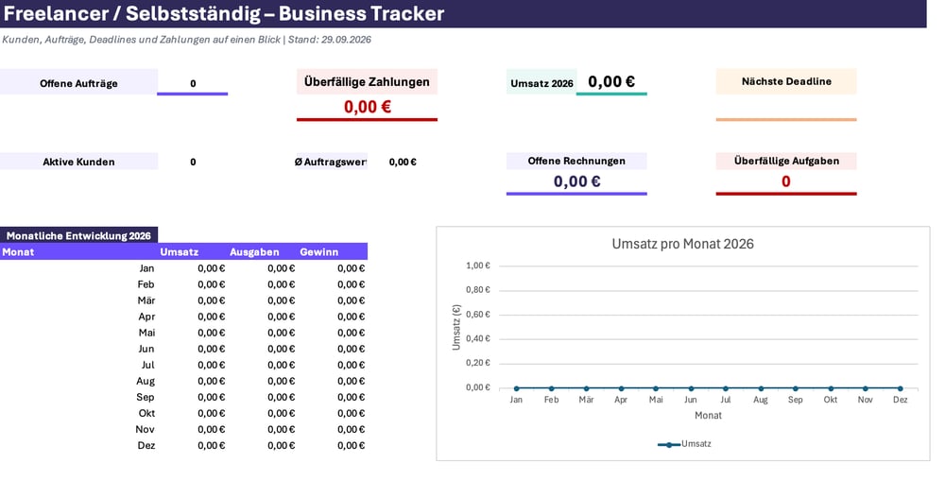Click the 'Okt' x-axis label in chart
The width and height of the screenshot is (945, 480).
click(x=831, y=400)
